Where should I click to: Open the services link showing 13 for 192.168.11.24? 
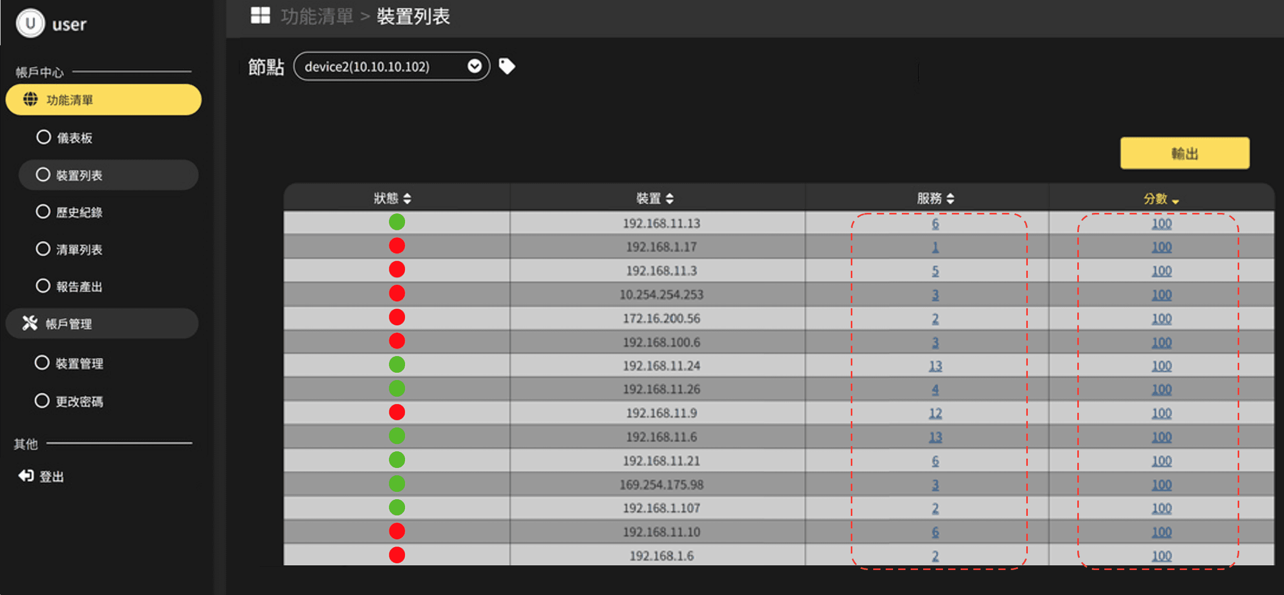coord(935,365)
